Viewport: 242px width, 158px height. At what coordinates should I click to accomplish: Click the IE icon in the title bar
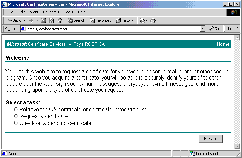tap(4, 4)
